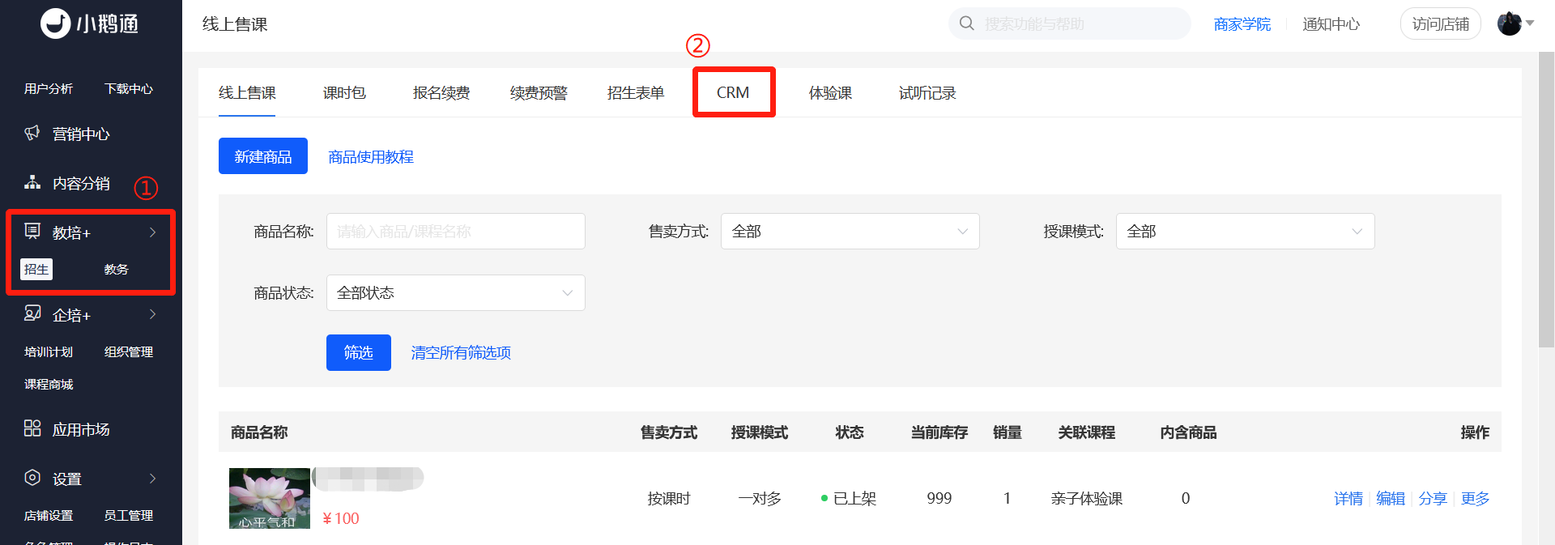1555x545 pixels.
Task: Select the 内容分销 hierarchy icon
Action: tap(32, 182)
